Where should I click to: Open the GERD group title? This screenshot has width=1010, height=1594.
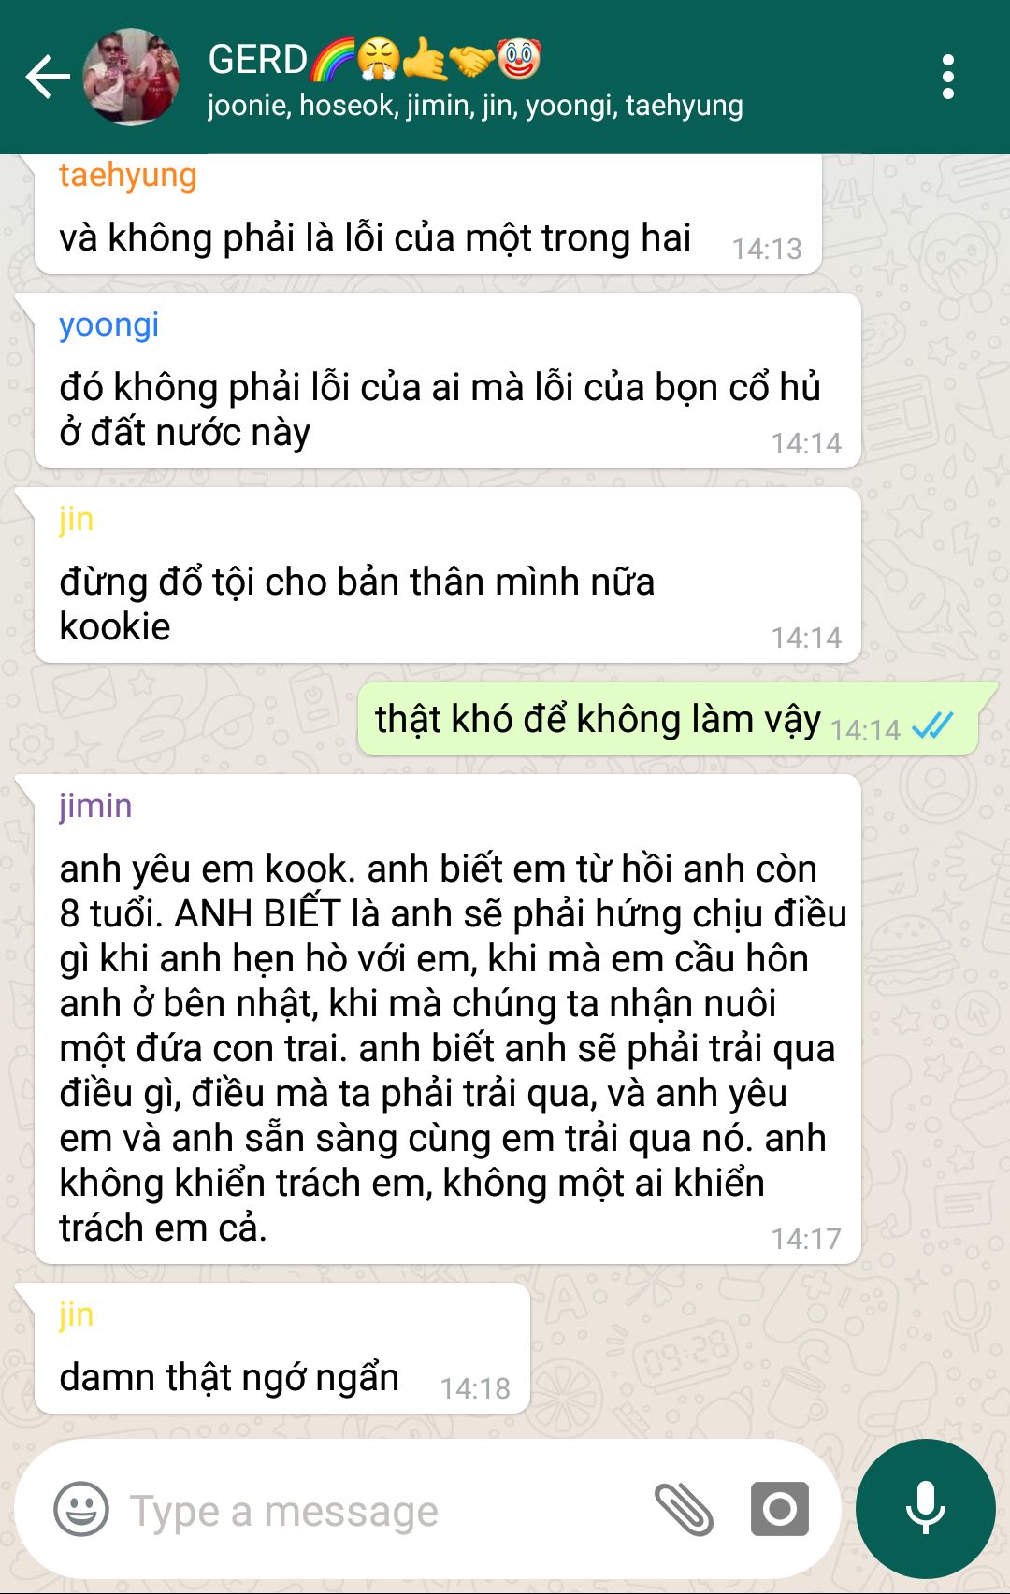coord(374,60)
